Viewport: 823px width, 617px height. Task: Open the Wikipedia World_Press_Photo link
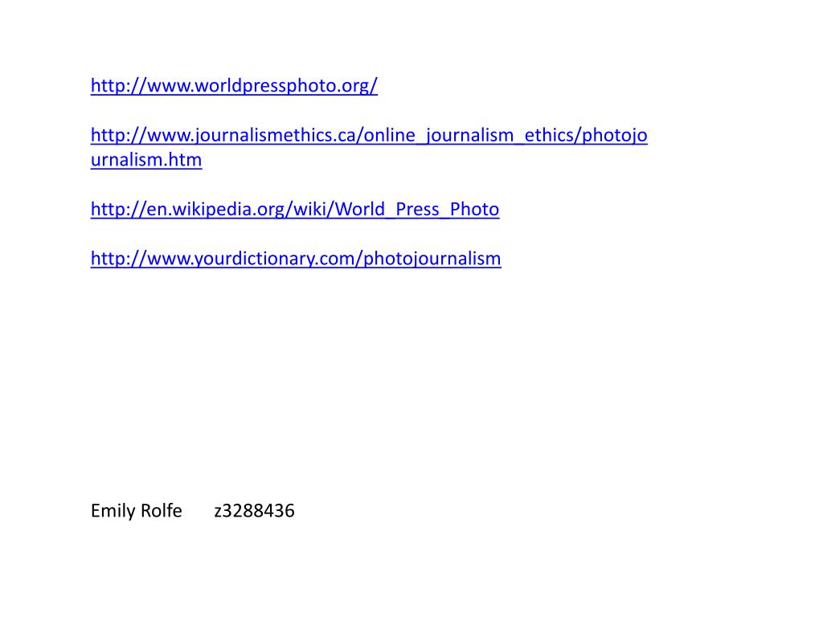click(x=295, y=210)
